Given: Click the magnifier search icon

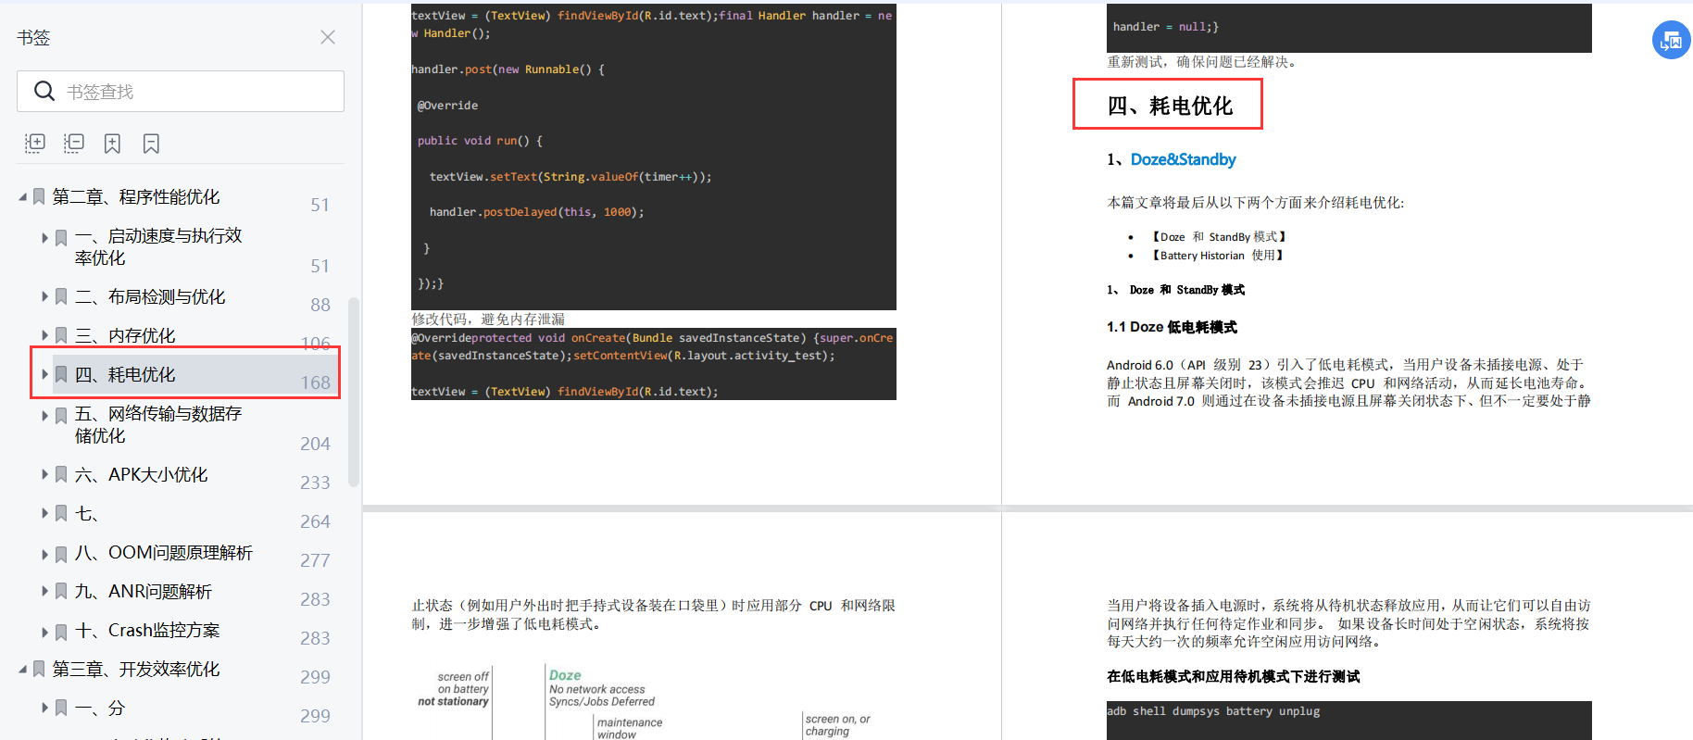Looking at the screenshot, I should (x=44, y=92).
